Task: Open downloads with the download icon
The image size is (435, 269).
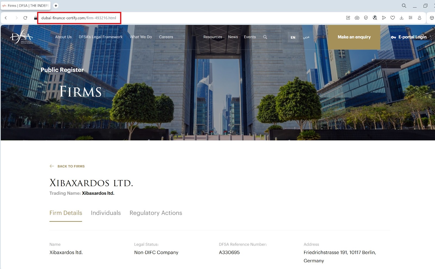Action: (x=402, y=18)
